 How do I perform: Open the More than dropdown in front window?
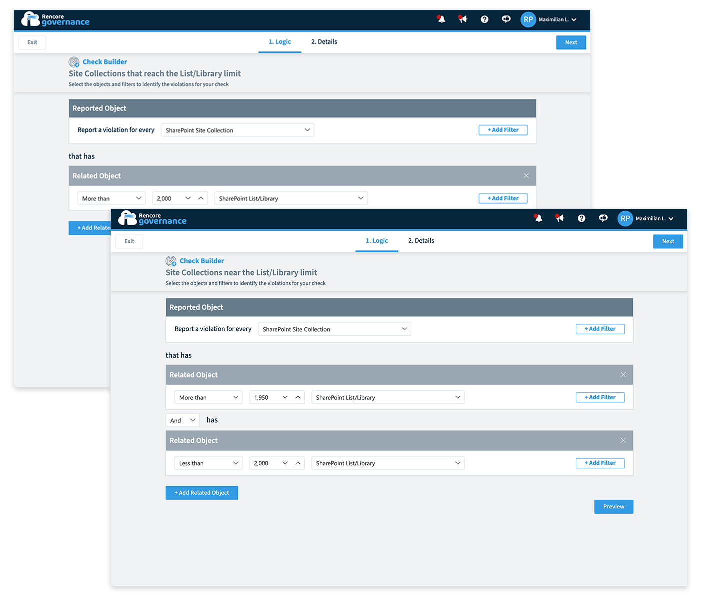click(x=208, y=397)
